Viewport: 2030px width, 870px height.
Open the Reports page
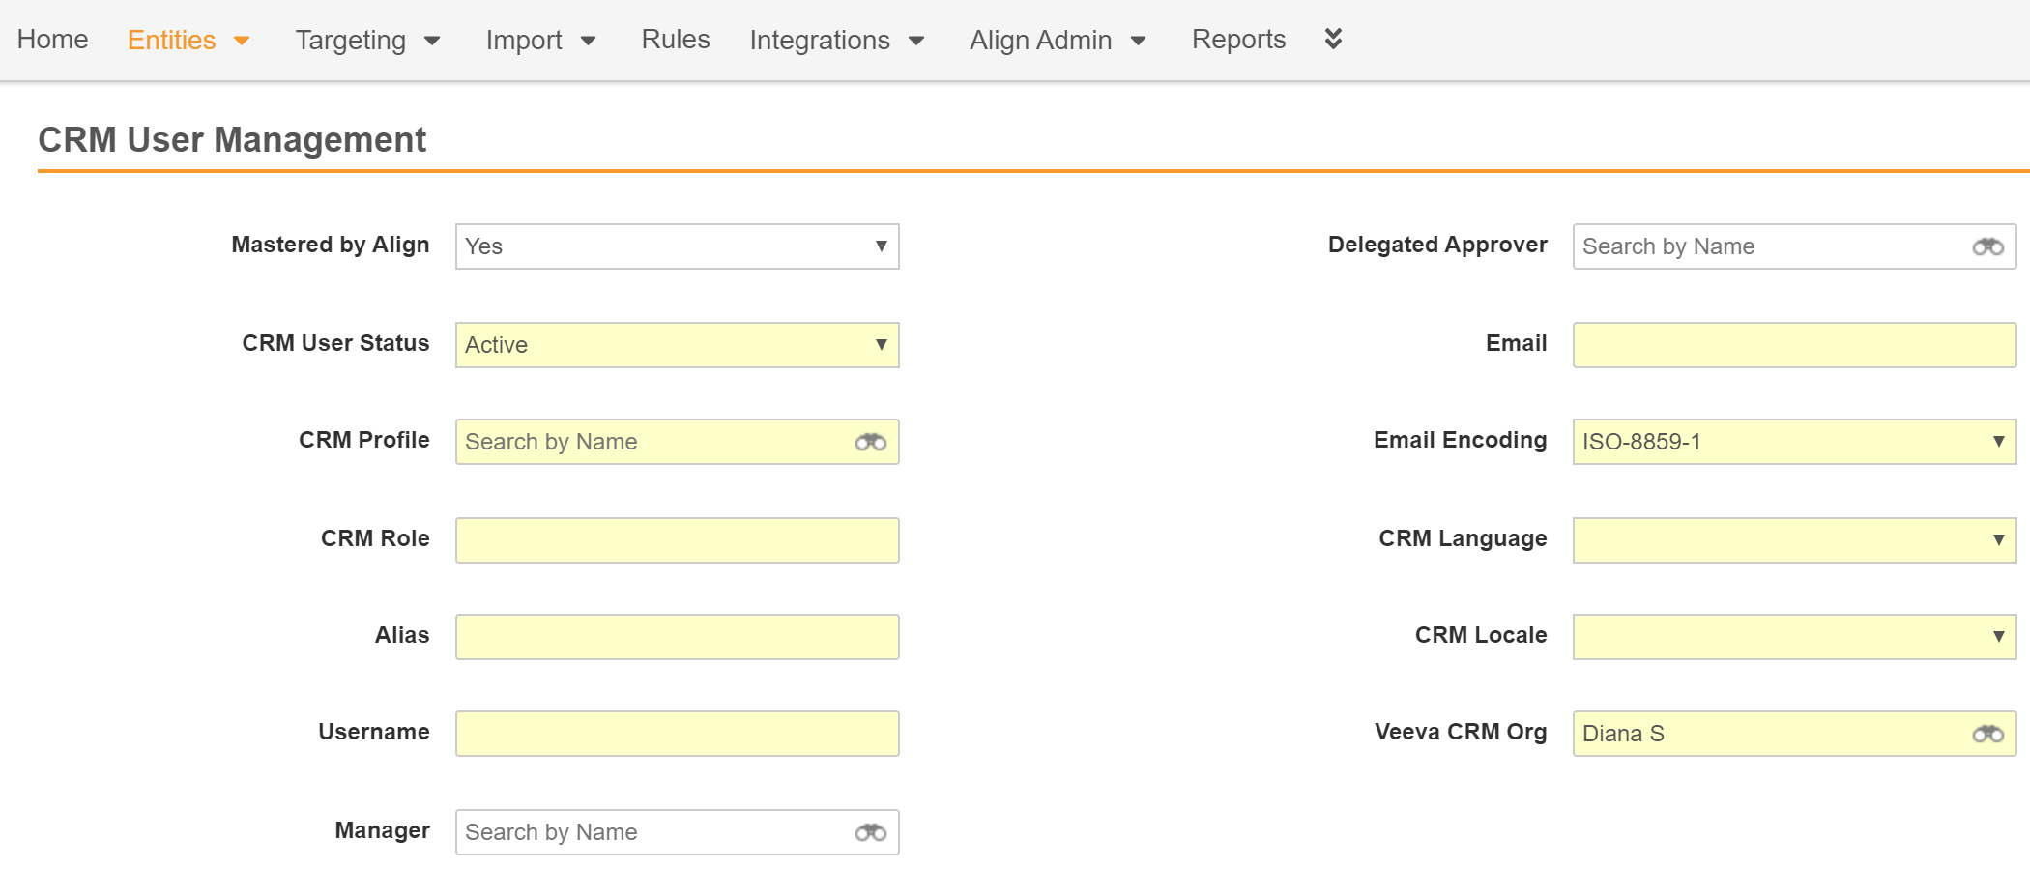pyautogui.click(x=1238, y=40)
